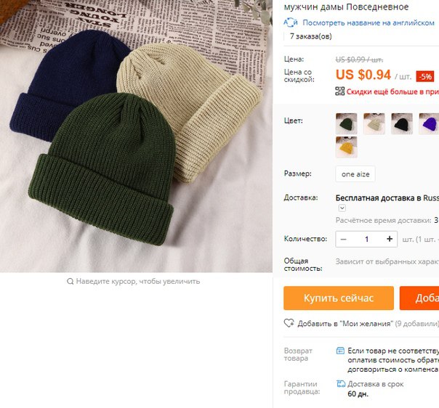
Task: Choose the purple hat color swatch
Action: tap(429, 123)
